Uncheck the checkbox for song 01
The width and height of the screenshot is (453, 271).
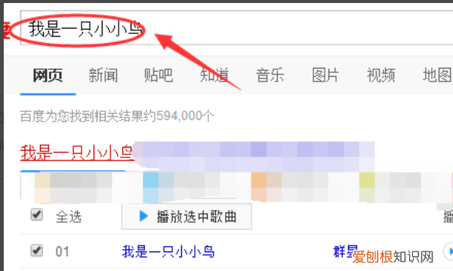coord(37,251)
